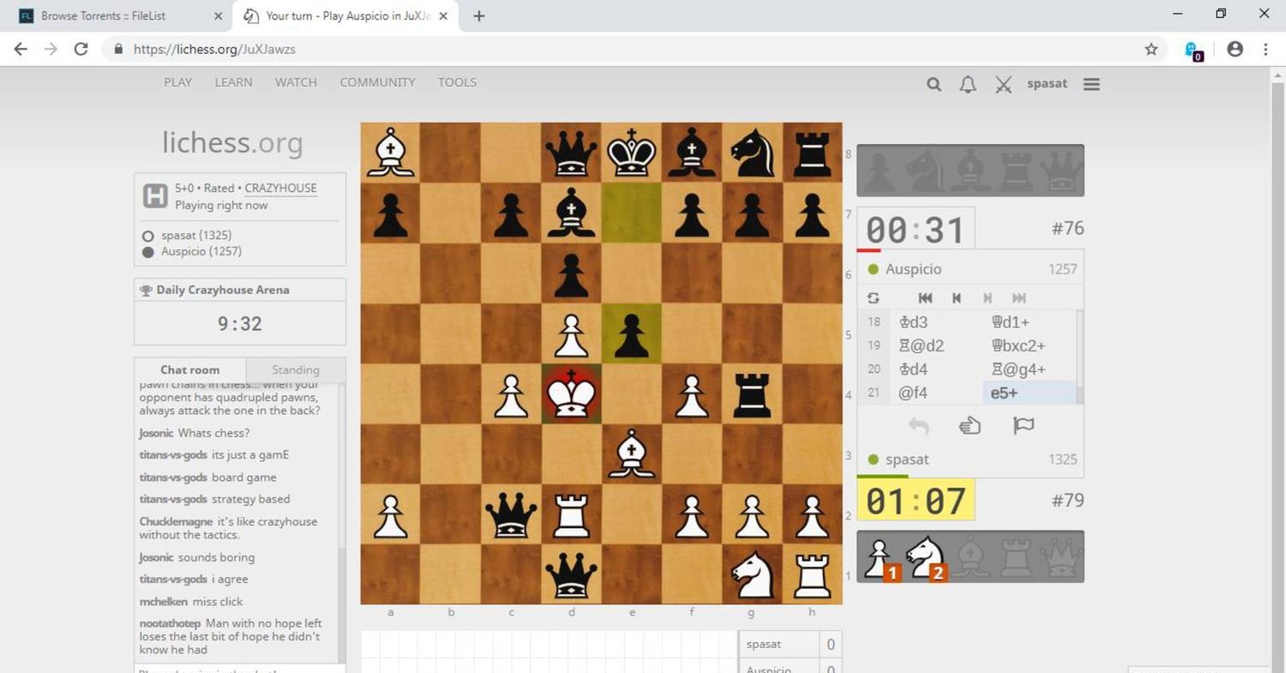Viewport: 1286px width, 673px height.
Task: Switch to the Standing tab
Action: (296, 370)
